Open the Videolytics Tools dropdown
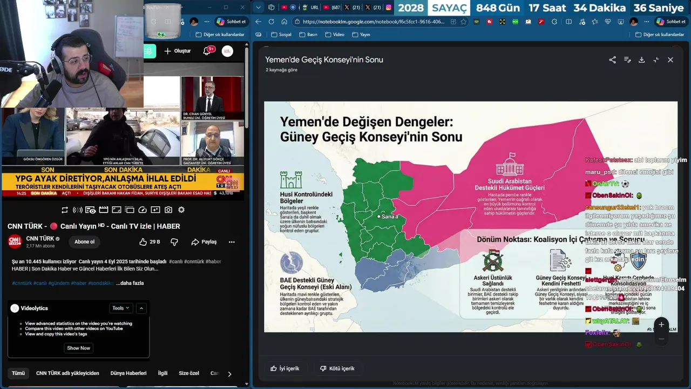 pyautogui.click(x=120, y=308)
